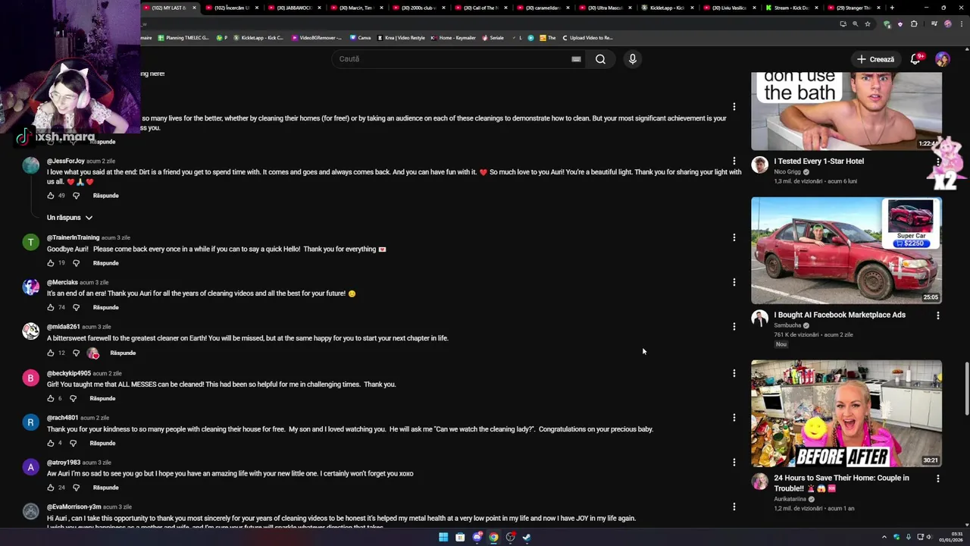This screenshot has width=970, height=546.
Task: Reply to the @Merciaks comment
Action: point(105,307)
